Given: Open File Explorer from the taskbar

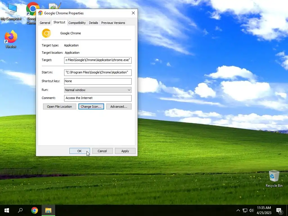Looking at the screenshot, I should (48, 210).
